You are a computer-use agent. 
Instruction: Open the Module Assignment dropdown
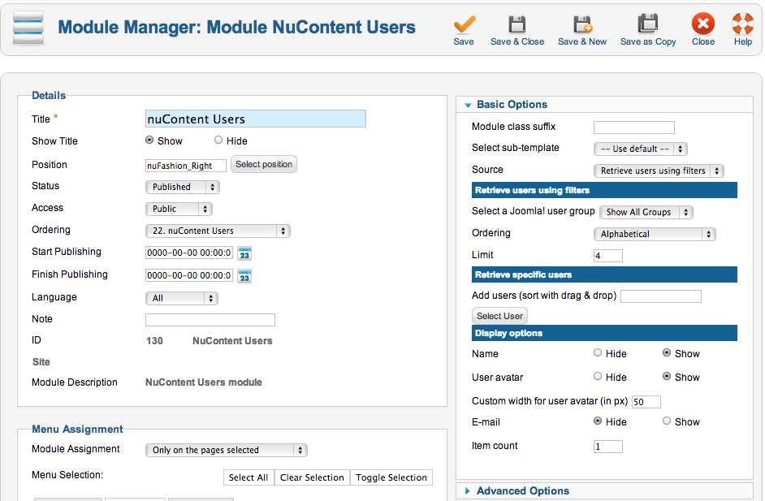pyautogui.click(x=227, y=450)
